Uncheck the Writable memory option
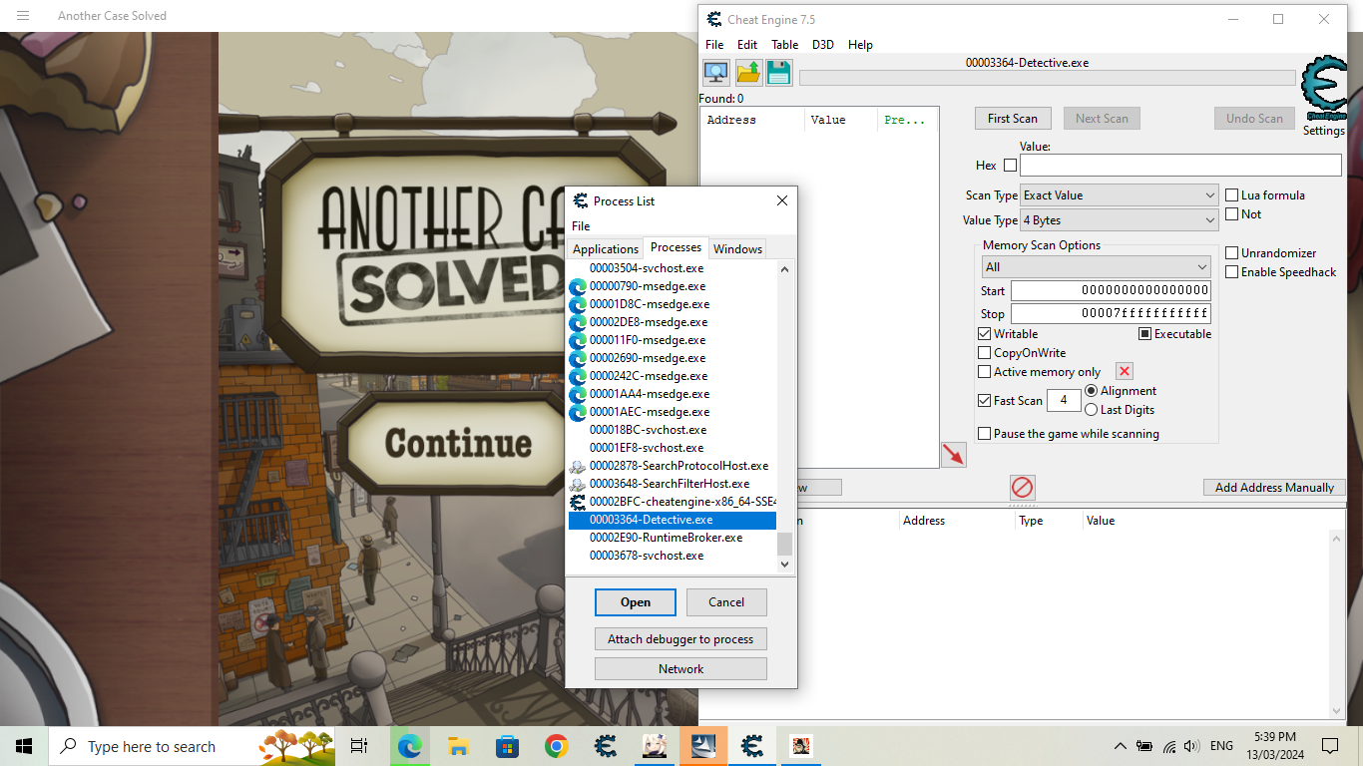Screen dimensions: 1363x766 pyautogui.click(x=985, y=333)
